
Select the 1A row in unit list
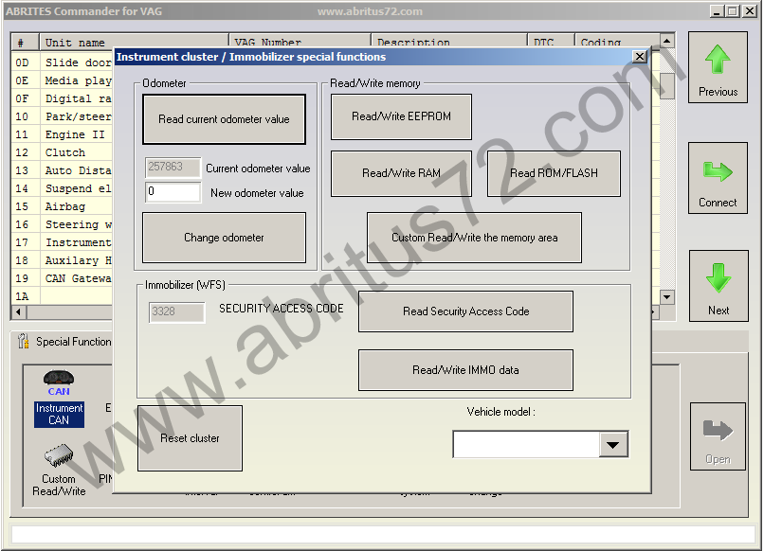pyautogui.click(x=63, y=296)
